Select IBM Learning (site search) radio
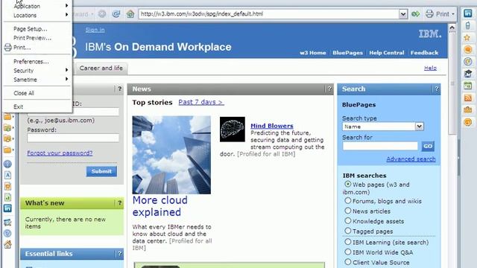This screenshot has width=477, height=268. coord(348,242)
